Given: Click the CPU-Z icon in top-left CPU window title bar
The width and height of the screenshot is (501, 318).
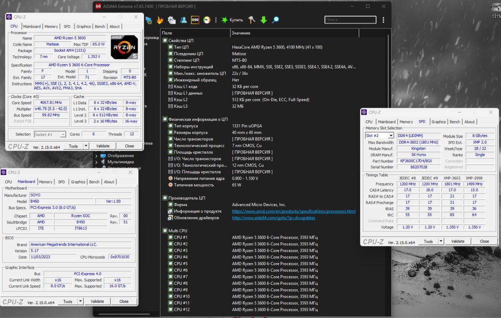Looking at the screenshot, I should pyautogui.click(x=9, y=17).
